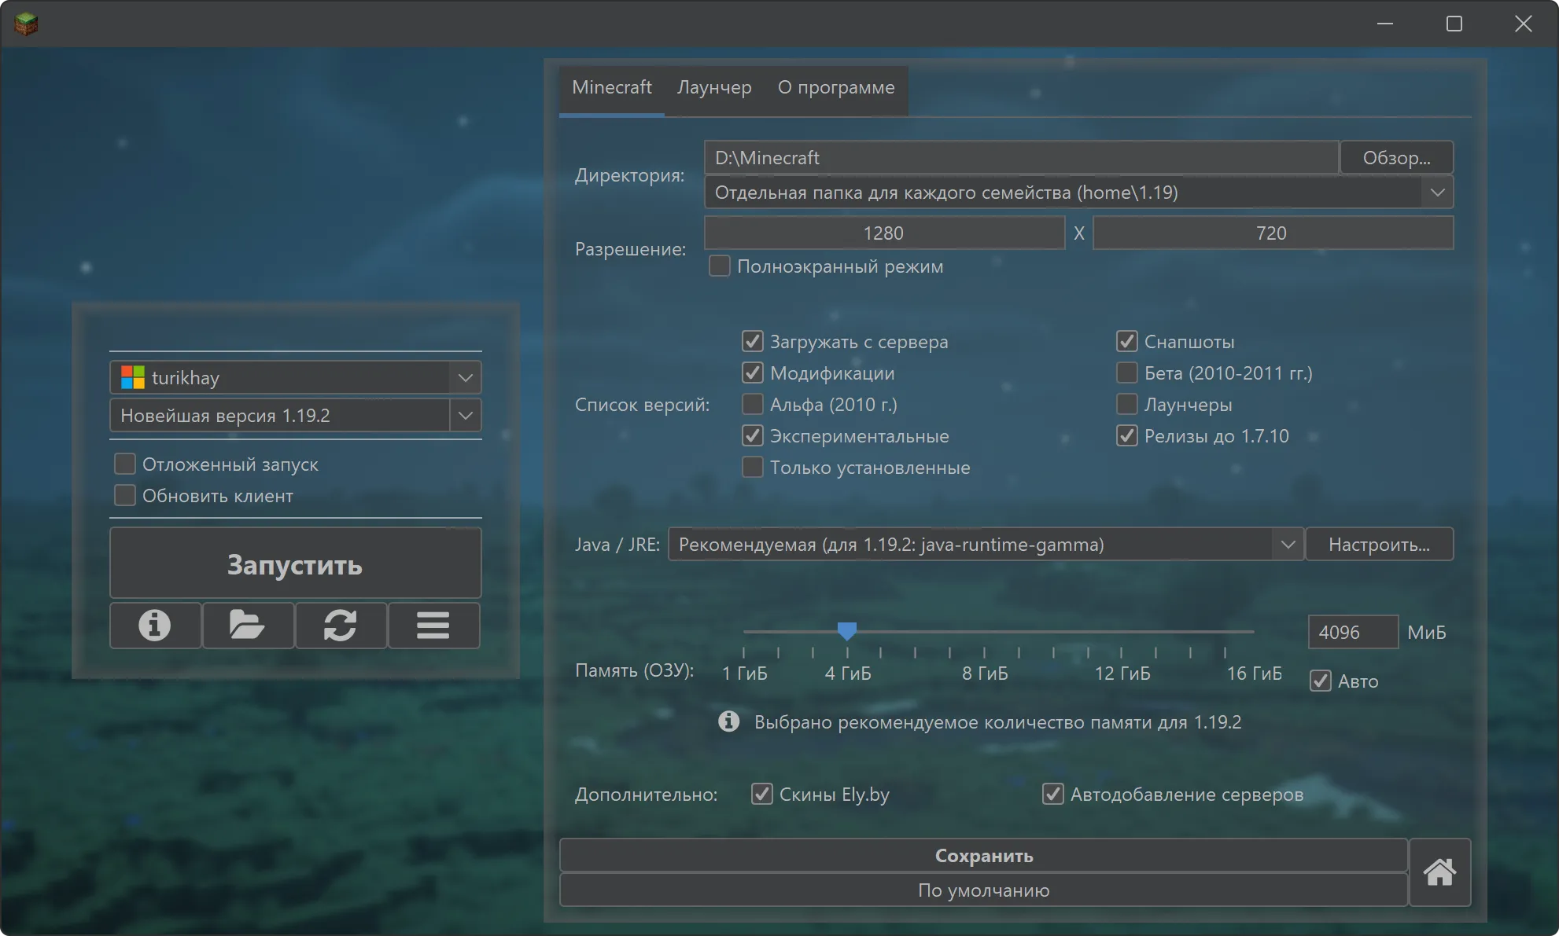Click the Minecraft grass block icon in titlebar
The height and width of the screenshot is (936, 1559).
point(24,24)
